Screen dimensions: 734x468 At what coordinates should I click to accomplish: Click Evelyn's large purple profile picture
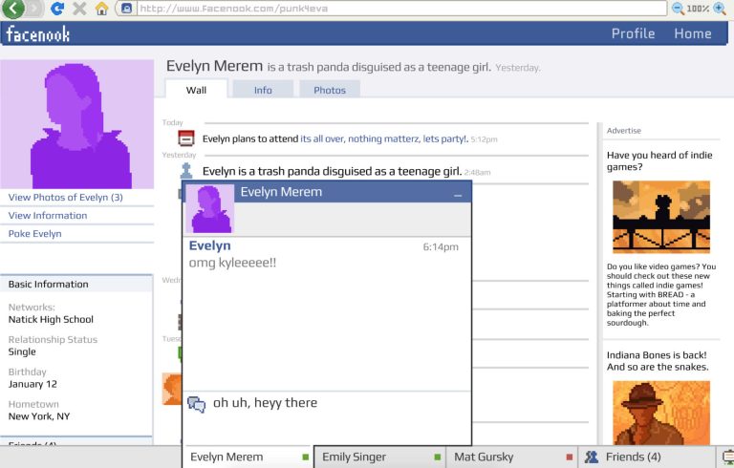pyautogui.click(x=76, y=124)
